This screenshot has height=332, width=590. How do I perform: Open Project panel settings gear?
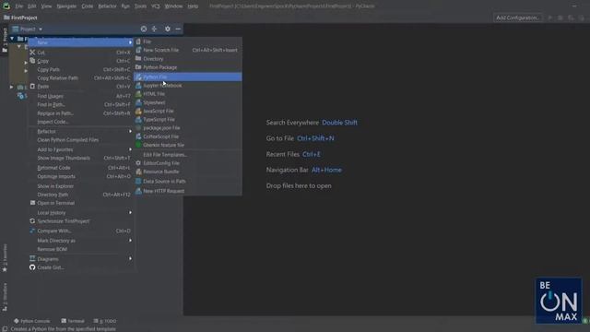168,29
